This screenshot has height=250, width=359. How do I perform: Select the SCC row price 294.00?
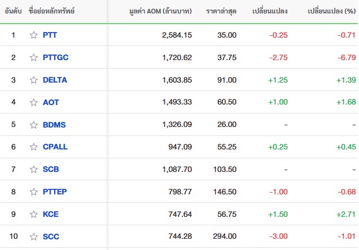[x=225, y=237]
